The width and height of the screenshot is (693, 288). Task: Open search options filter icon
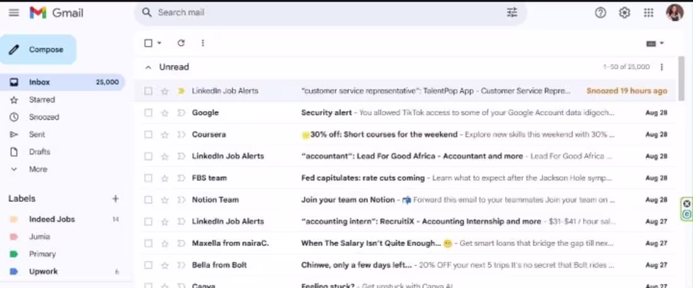pyautogui.click(x=512, y=13)
